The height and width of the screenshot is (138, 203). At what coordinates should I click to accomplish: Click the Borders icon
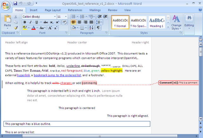click(82, 28)
